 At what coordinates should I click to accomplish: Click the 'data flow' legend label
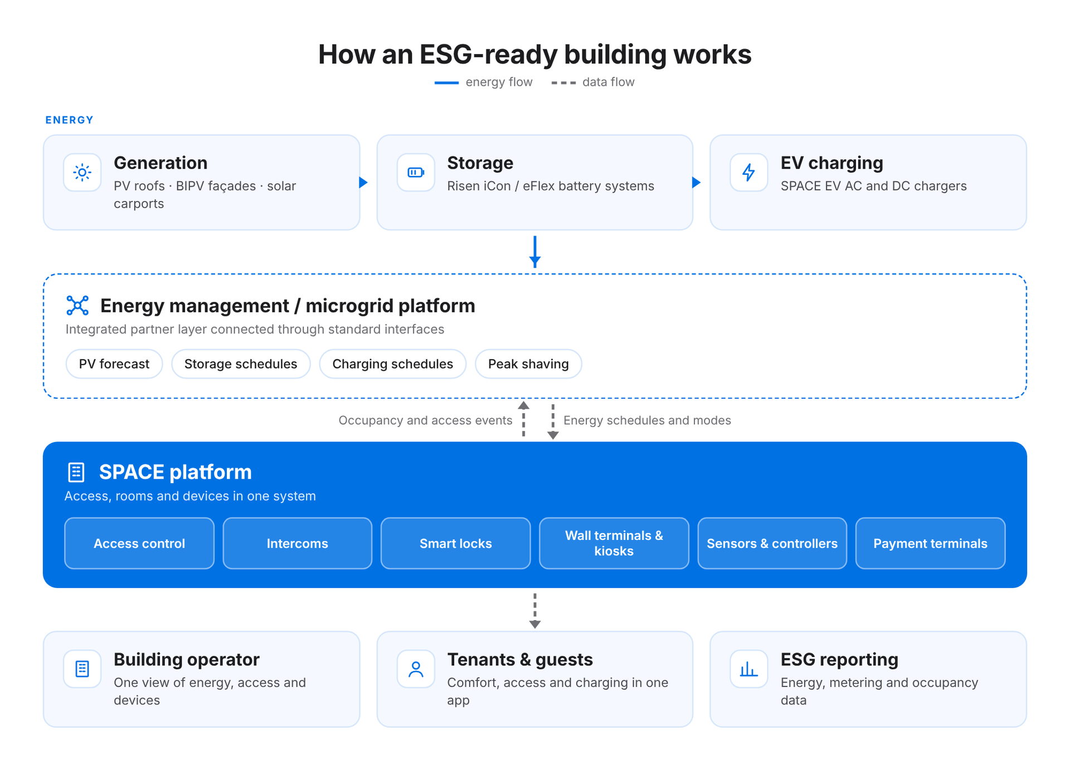(609, 82)
